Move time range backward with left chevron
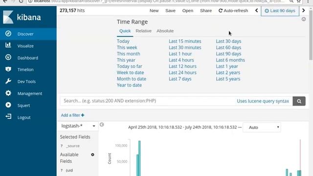 pos(256,10)
